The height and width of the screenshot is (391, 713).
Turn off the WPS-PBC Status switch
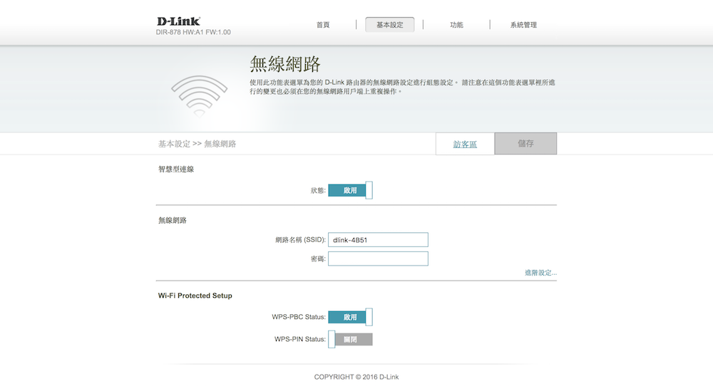pyautogui.click(x=350, y=317)
